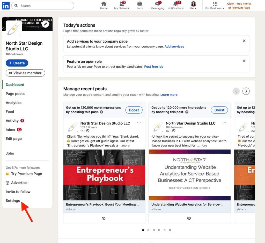Image resolution: width=265 pixels, height=243 pixels.
Task: Open 'Understanding Website Analytics for Service-...' link title
Action: (x=187, y=205)
